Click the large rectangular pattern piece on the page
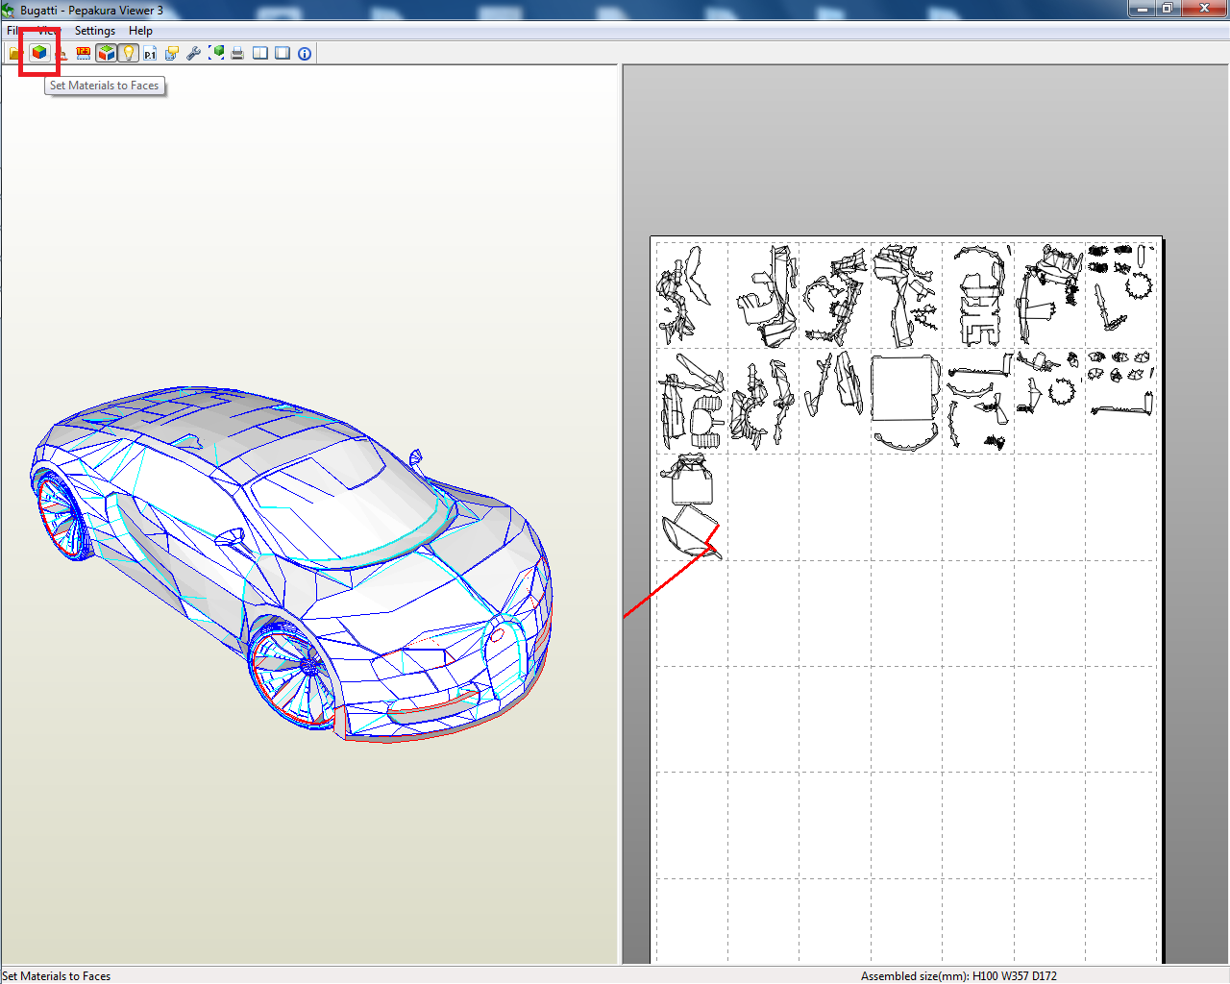The height and width of the screenshot is (984, 1230). tap(903, 388)
